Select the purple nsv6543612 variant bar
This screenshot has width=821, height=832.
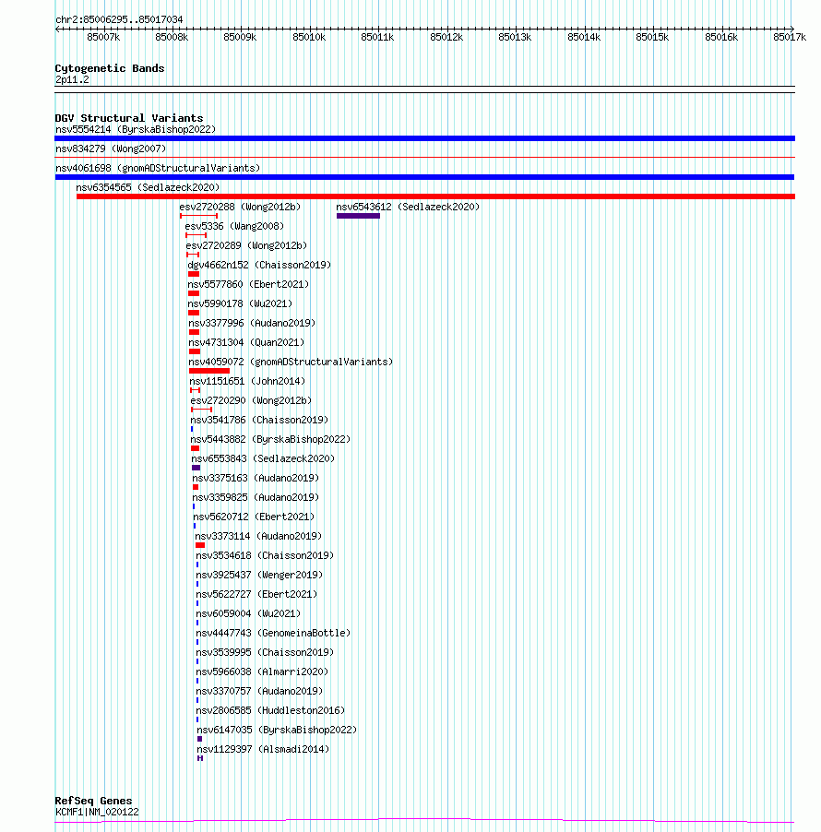pyautogui.click(x=358, y=216)
